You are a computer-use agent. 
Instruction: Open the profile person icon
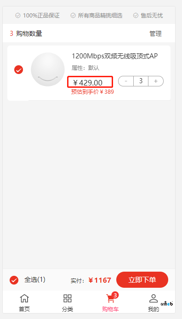tap(154, 298)
